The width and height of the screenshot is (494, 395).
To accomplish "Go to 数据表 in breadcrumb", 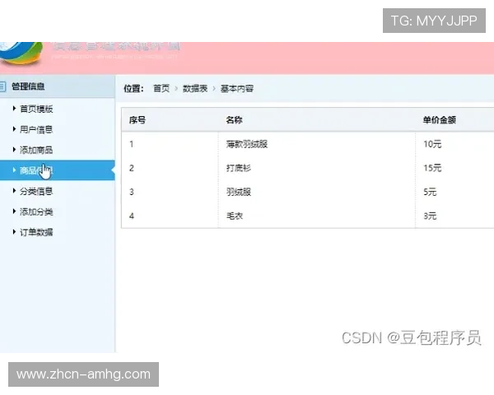I will [195, 89].
